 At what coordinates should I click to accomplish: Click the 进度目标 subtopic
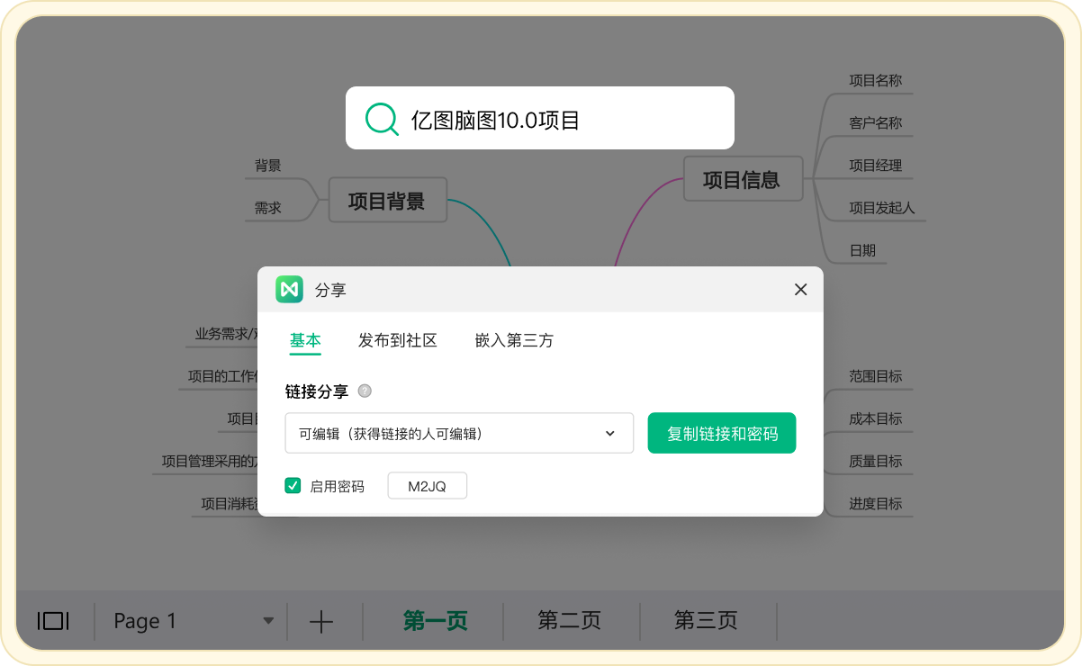875,503
